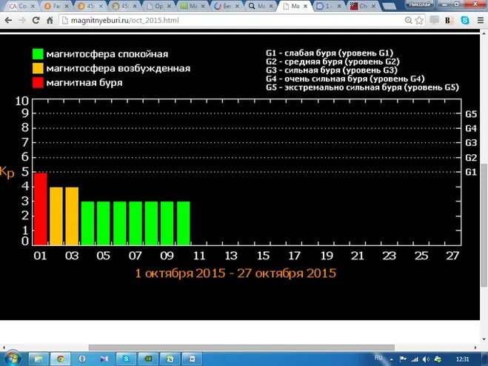This screenshot has width=488, height=366.
Task: Switch to Chrome in the taskbar
Action: coord(61,359)
